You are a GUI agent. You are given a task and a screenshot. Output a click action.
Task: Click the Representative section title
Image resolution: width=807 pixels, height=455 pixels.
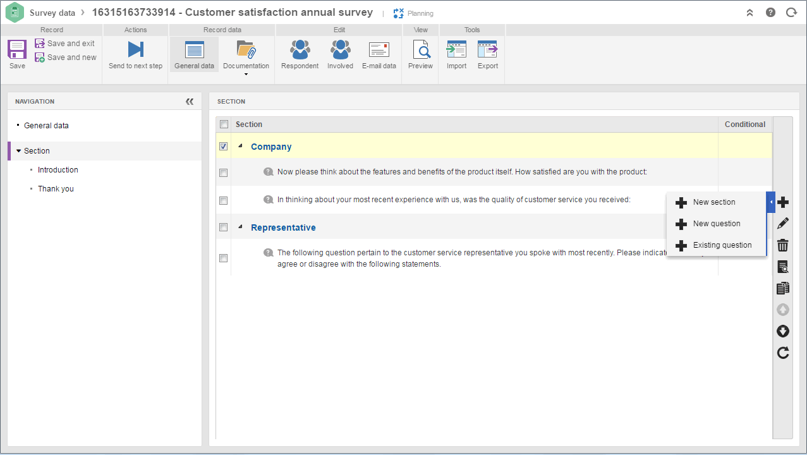(283, 227)
